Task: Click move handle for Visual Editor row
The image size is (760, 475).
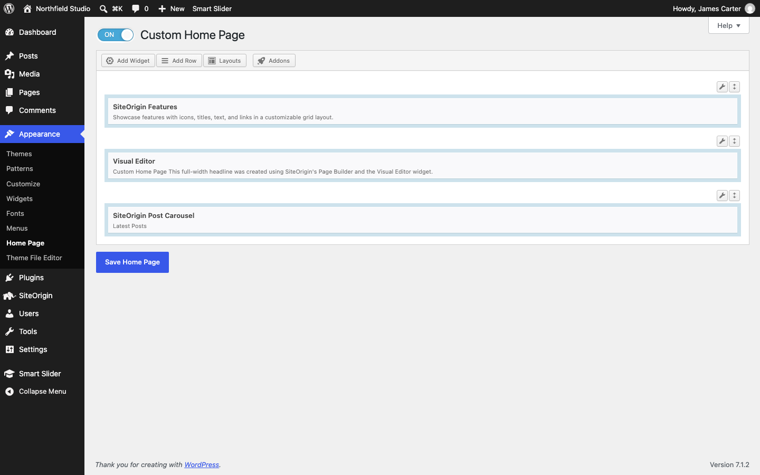Action: [734, 141]
